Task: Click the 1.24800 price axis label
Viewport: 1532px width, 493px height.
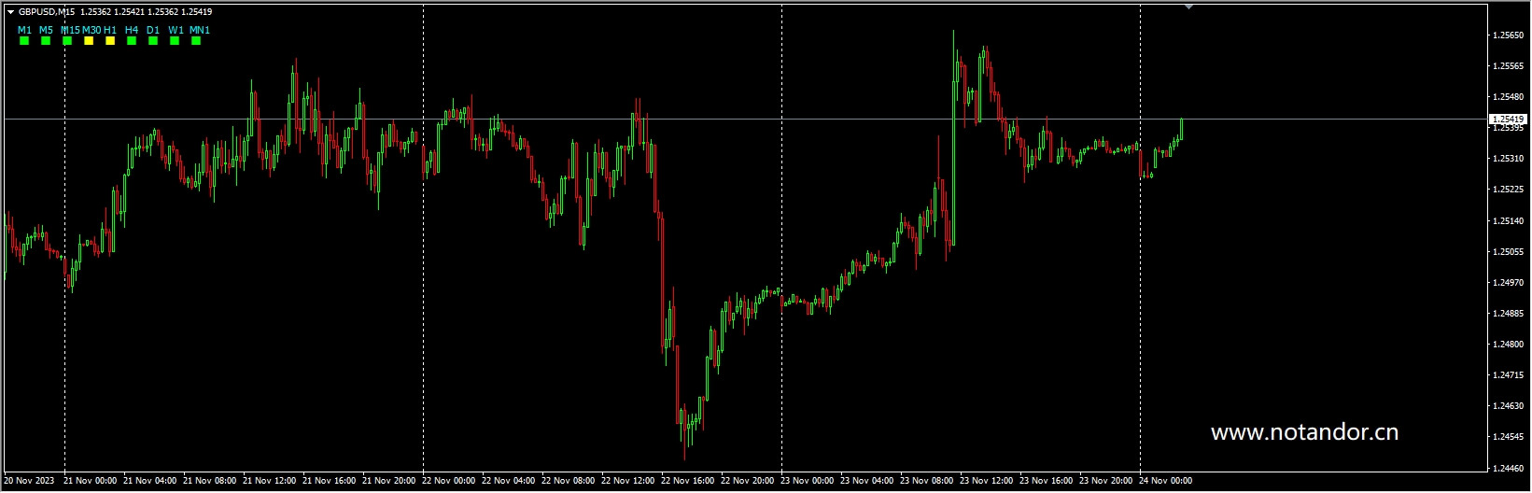Action: (1509, 345)
